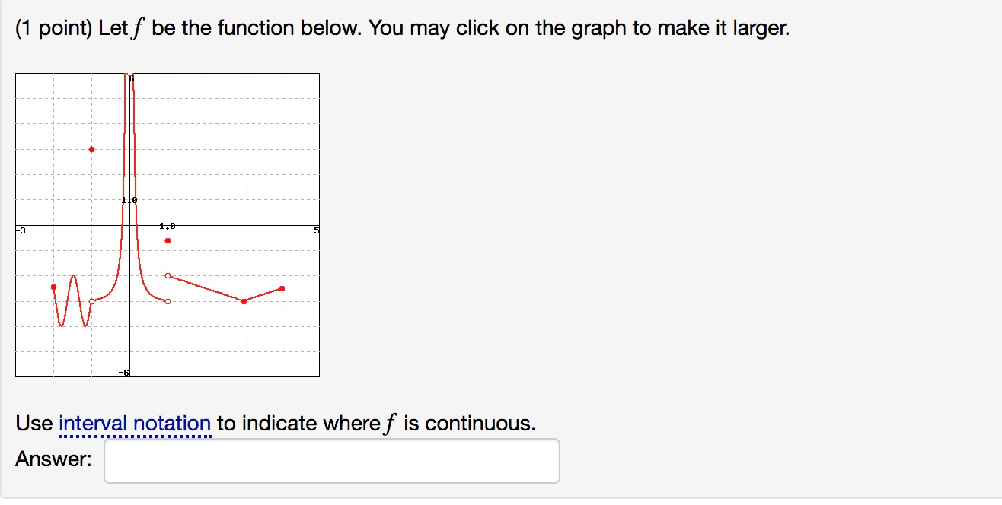1002x505 pixels.
Task: Focus the Answer input field
Action: (332, 461)
